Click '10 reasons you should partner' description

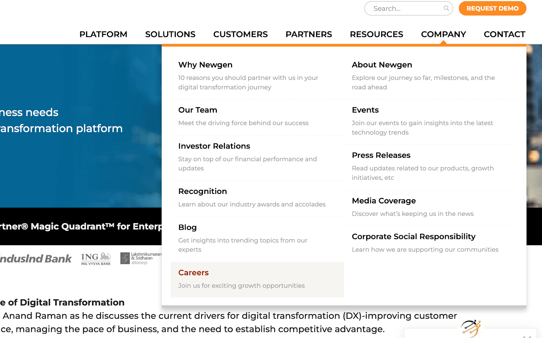[248, 82]
